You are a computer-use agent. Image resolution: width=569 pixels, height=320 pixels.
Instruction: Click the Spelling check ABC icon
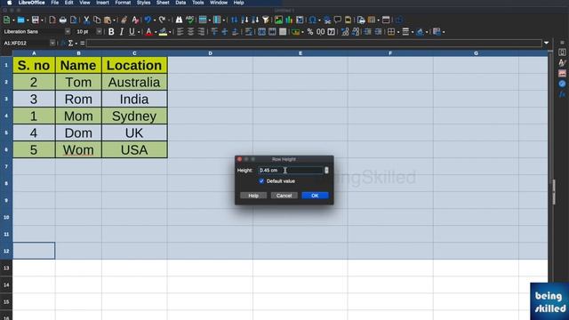tap(189, 20)
